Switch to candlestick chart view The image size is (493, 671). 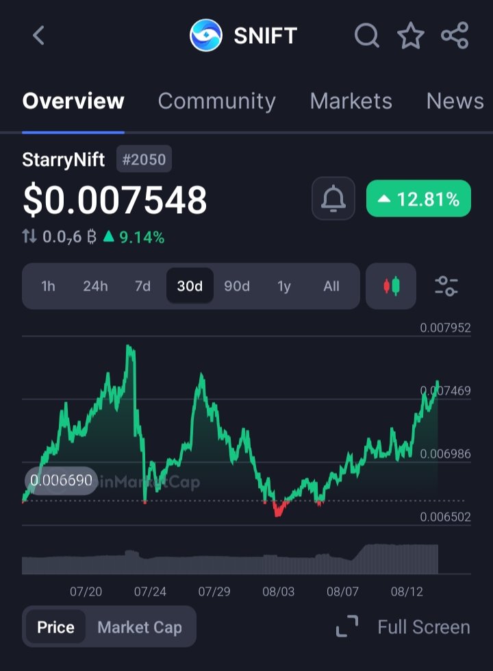[391, 286]
